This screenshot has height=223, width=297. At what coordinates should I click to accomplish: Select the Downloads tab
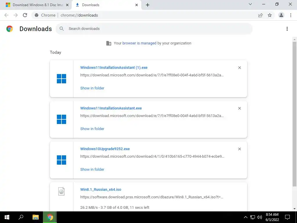(106, 5)
